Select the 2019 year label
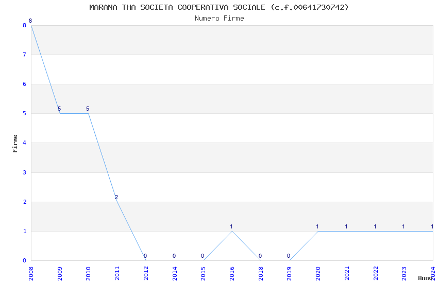Image resolution: width=438 pixels, height=283 pixels. pos(290,274)
